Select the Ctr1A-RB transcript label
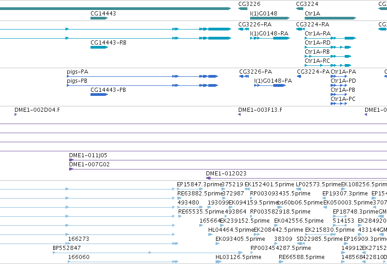The width and height of the screenshot is (387, 264). click(317, 52)
